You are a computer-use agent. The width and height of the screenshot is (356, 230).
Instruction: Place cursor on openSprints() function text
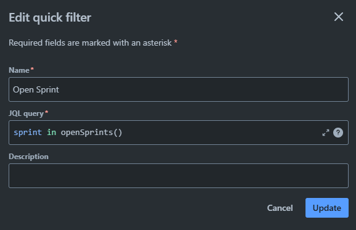click(x=92, y=133)
